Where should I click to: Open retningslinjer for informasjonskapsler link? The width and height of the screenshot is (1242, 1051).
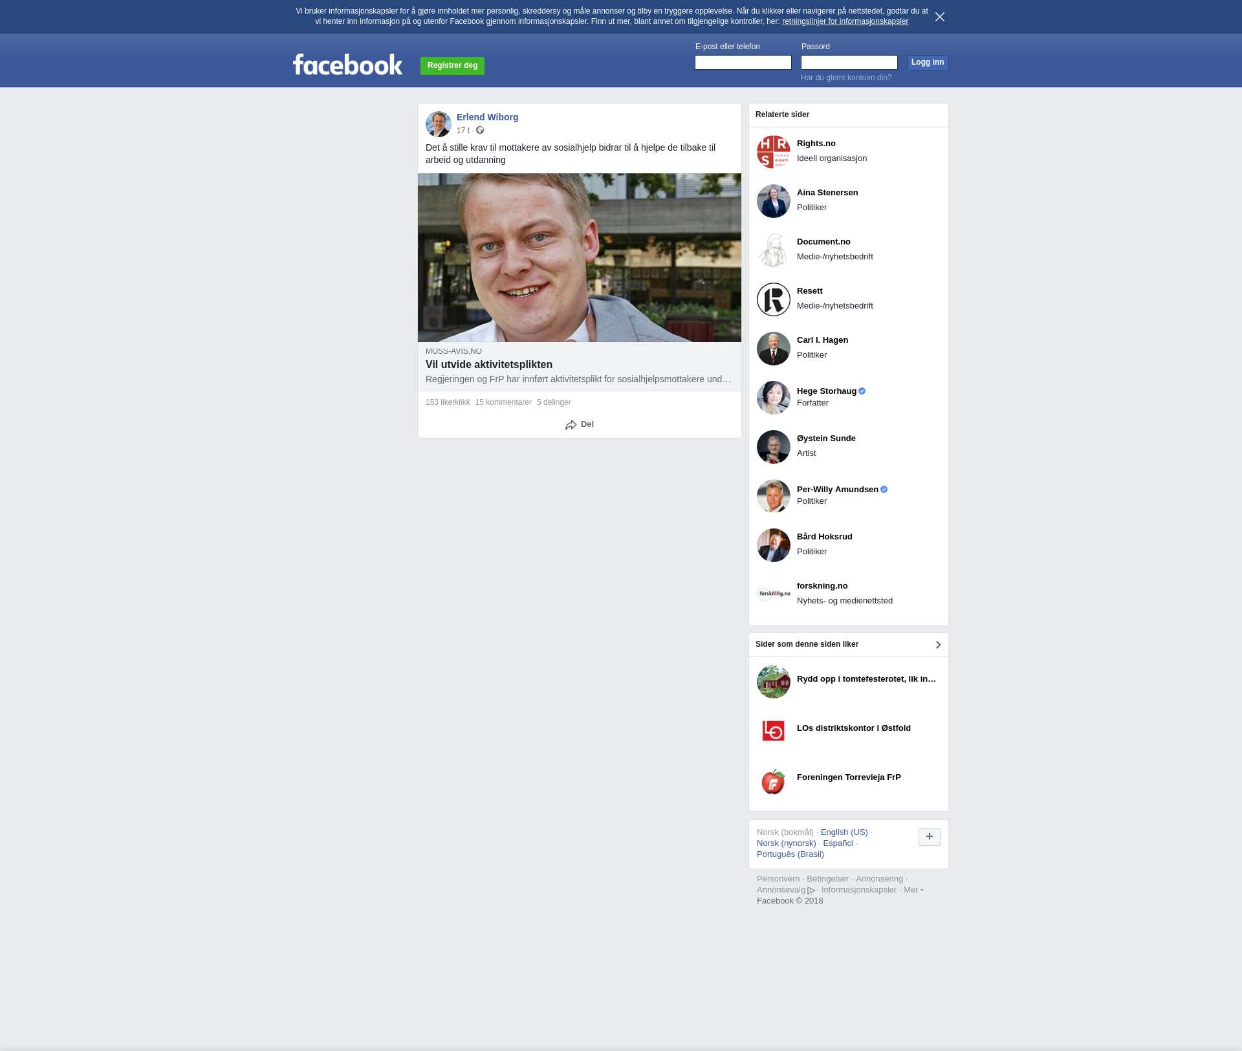(845, 21)
